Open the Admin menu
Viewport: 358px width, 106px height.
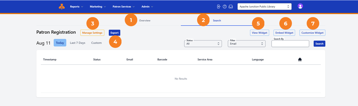[x=147, y=6]
